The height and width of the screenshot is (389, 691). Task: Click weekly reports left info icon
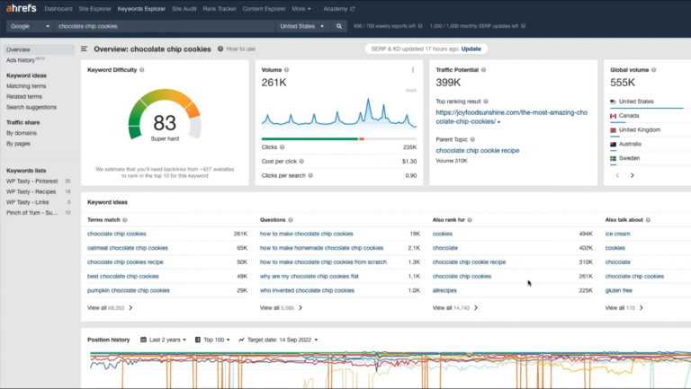click(420, 26)
